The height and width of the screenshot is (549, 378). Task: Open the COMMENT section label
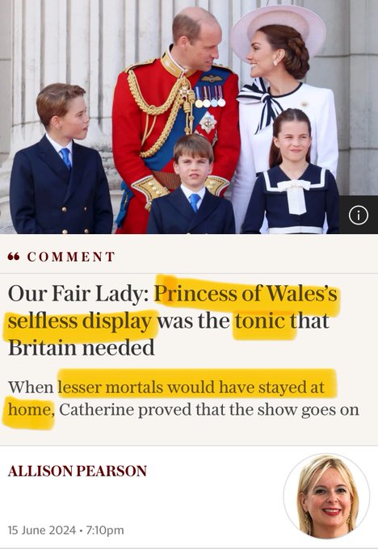tap(71, 257)
